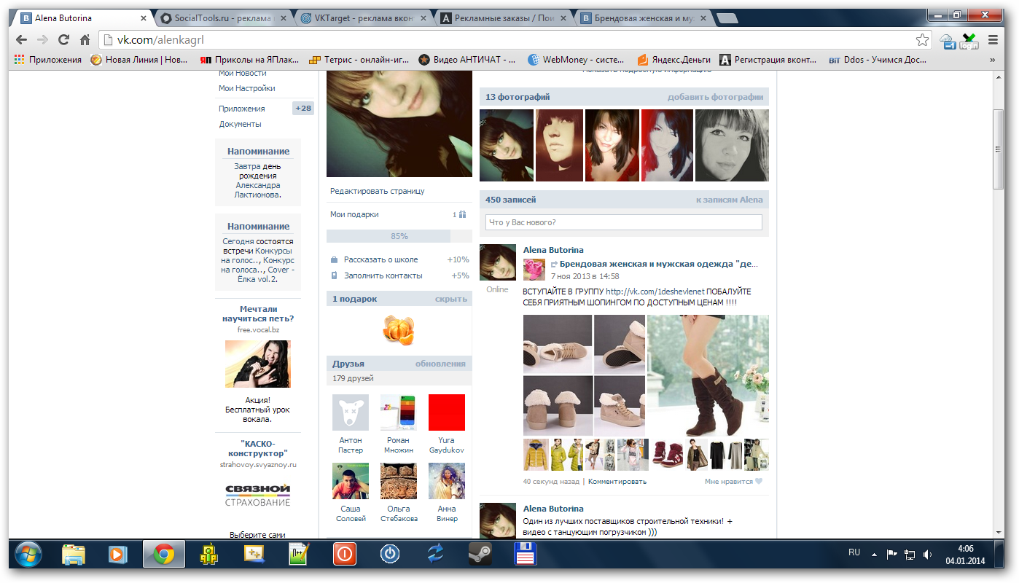Open friend Антон Пастер's avatar
1019x583 pixels.
[x=351, y=412]
